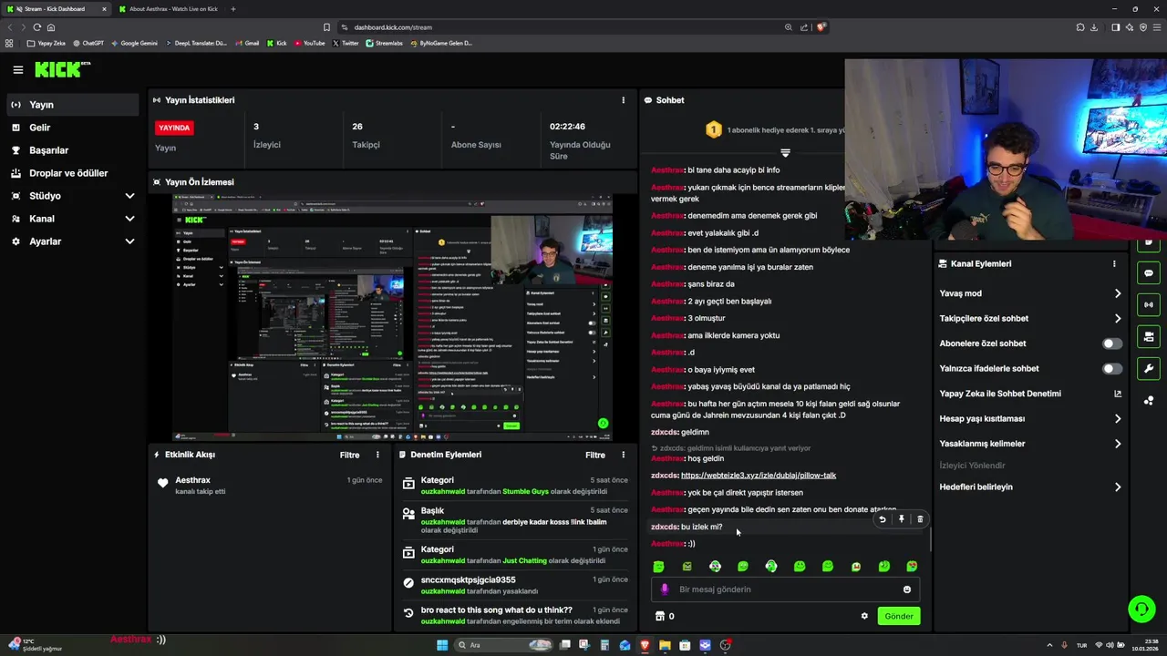
Task: Select the last green emote with heart eyes
Action: tap(912, 567)
